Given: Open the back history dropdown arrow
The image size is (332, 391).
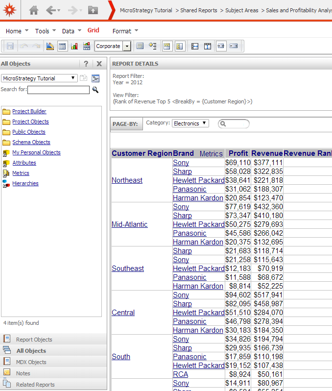Looking at the screenshot, I should click(59, 10).
